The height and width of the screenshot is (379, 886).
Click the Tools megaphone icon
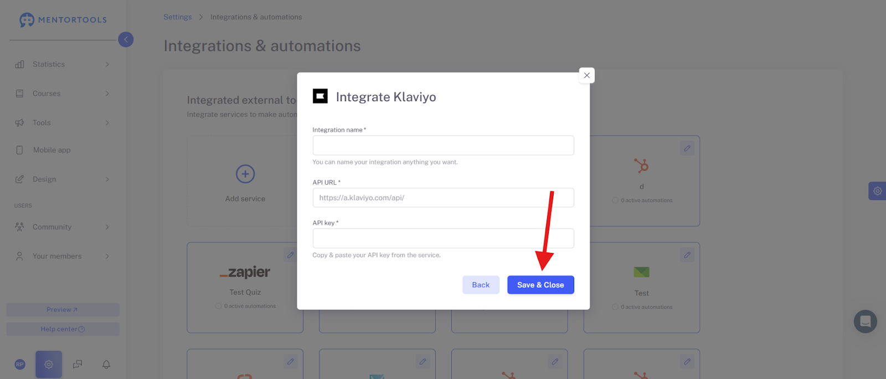pos(19,123)
